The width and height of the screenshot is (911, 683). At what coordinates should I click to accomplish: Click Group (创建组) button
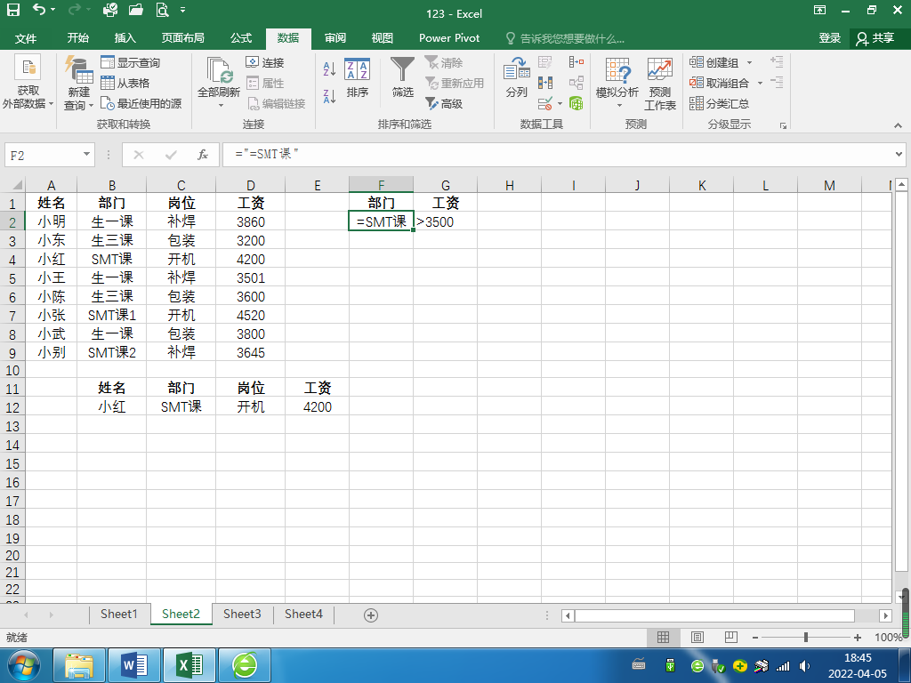click(x=713, y=62)
